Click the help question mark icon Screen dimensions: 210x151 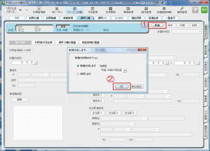coord(195,10)
